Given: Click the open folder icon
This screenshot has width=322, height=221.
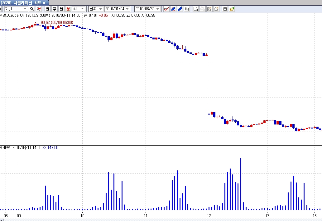Looking at the screenshot, I should coord(232,9).
